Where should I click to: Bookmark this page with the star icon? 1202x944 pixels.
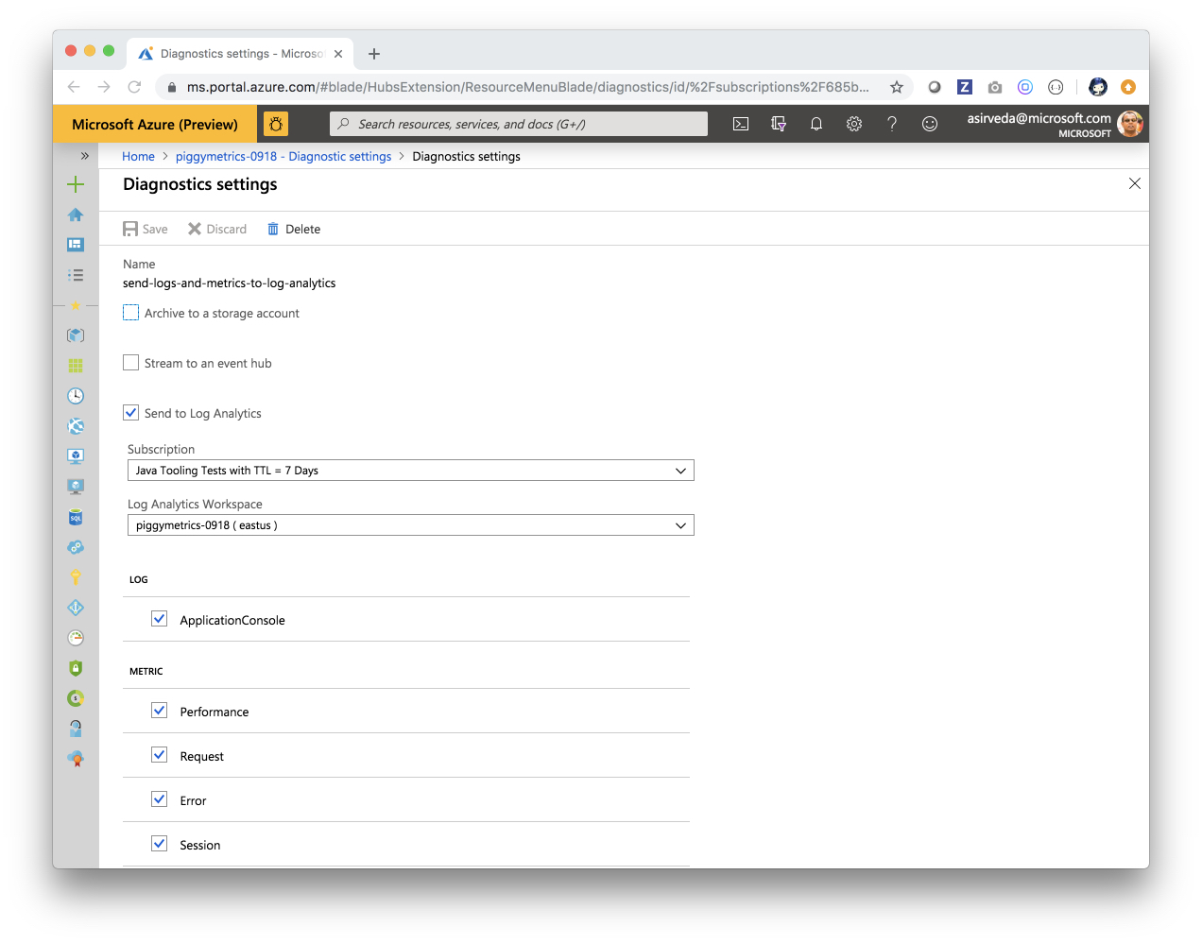pos(897,87)
